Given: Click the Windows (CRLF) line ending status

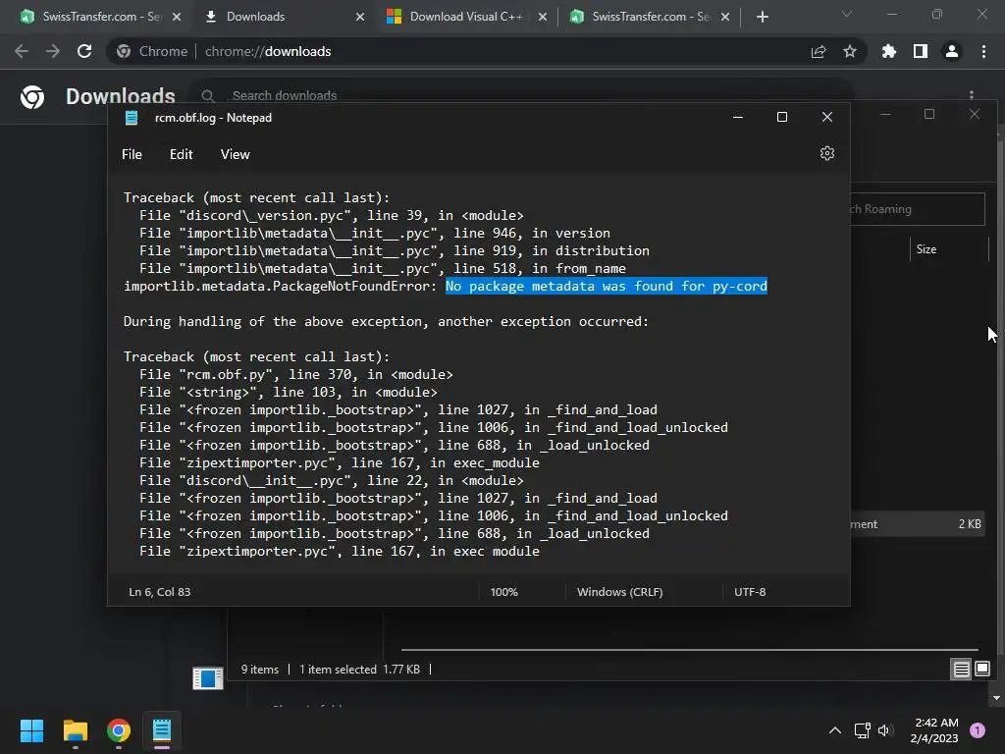Looking at the screenshot, I should click(x=620, y=592).
